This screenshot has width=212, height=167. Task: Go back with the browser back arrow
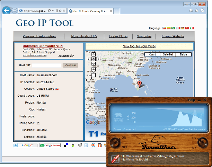pyautogui.click(x=6, y=10)
